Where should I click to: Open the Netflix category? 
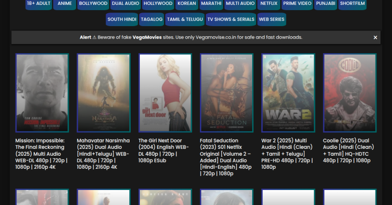pos(269,3)
